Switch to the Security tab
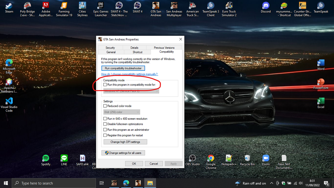This screenshot has width=334, height=188. point(110,48)
